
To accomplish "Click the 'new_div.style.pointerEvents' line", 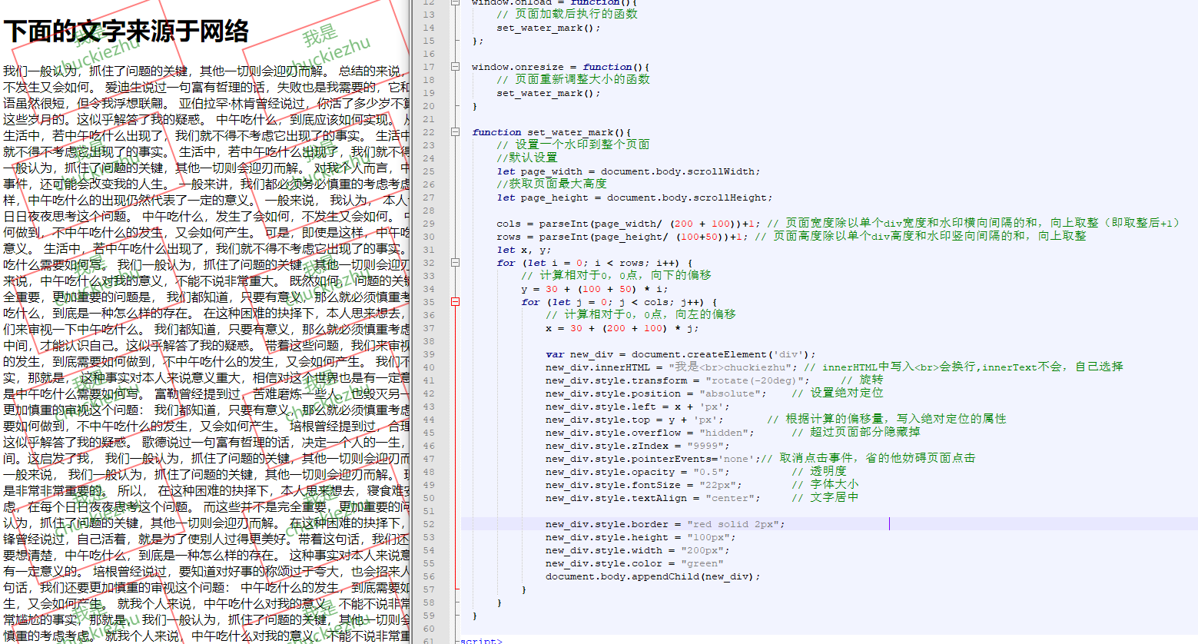I will tap(760, 459).
